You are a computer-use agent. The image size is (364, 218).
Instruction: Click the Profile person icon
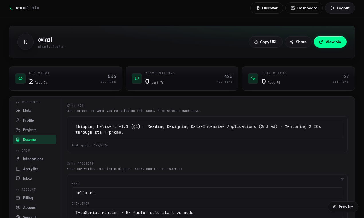pyautogui.click(x=18, y=120)
